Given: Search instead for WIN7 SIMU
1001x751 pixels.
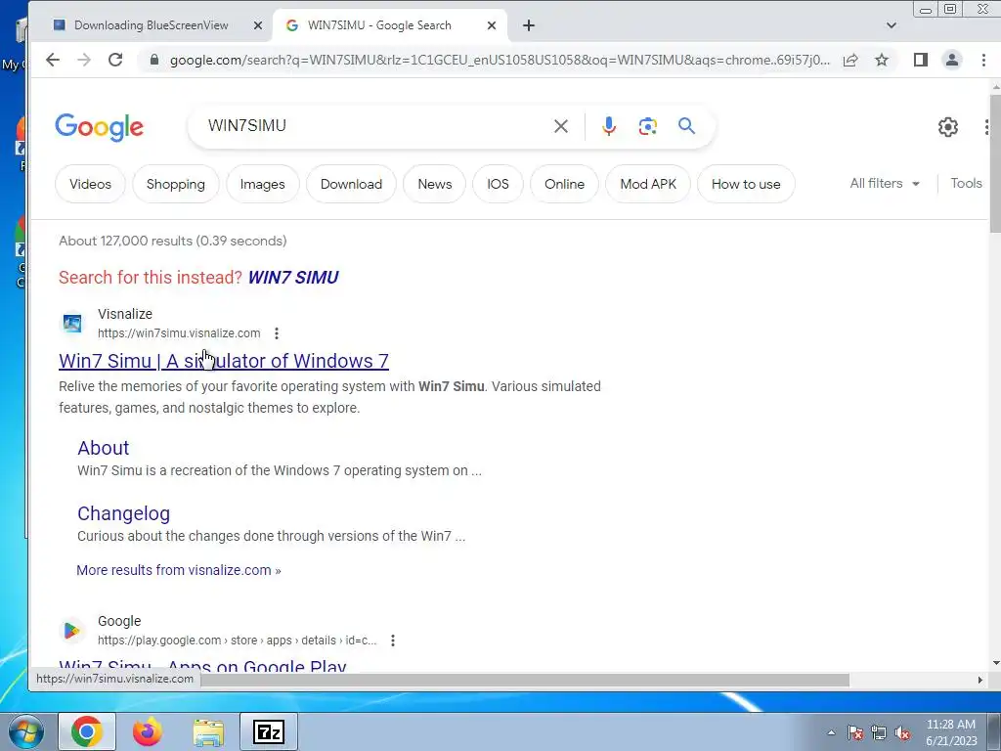Looking at the screenshot, I should [x=293, y=277].
